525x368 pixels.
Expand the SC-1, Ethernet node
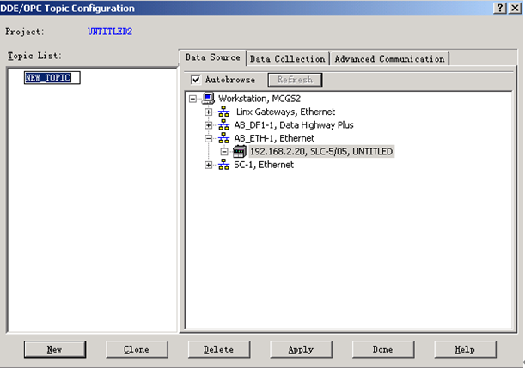(x=208, y=165)
